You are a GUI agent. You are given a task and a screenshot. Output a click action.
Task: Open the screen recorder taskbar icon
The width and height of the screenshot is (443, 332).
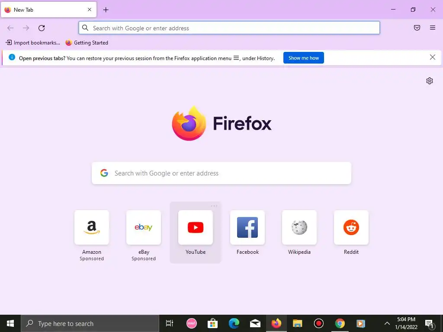[x=319, y=323]
